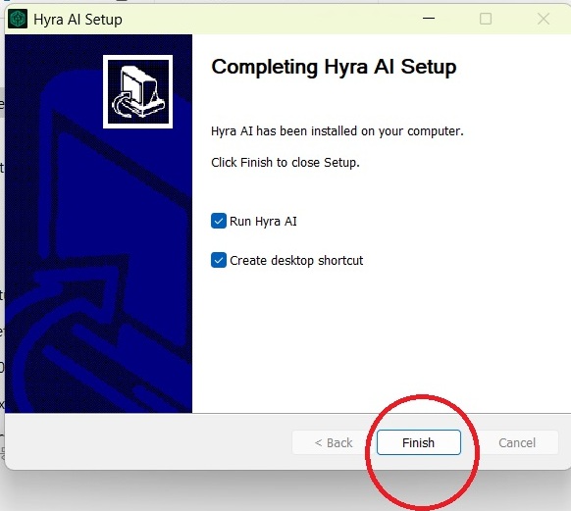This screenshot has height=511, width=571.
Task: Uncheck the Run Hyra AI checkbox
Action: pos(219,221)
